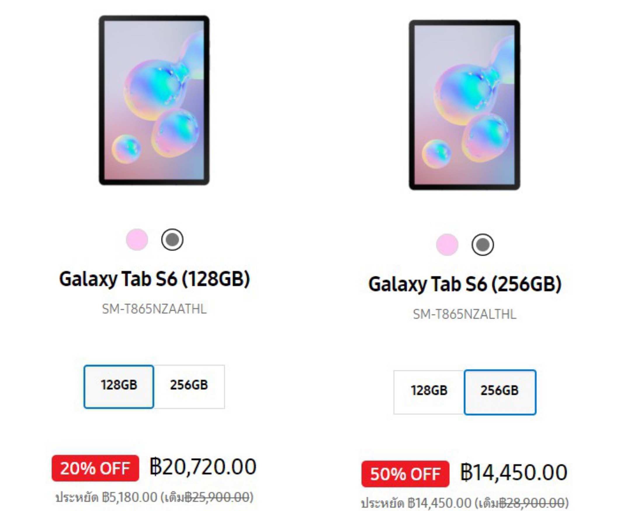The image size is (631, 511).
Task: Open the Galaxy Tab S6 (128GB) title link
Action: [155, 279]
